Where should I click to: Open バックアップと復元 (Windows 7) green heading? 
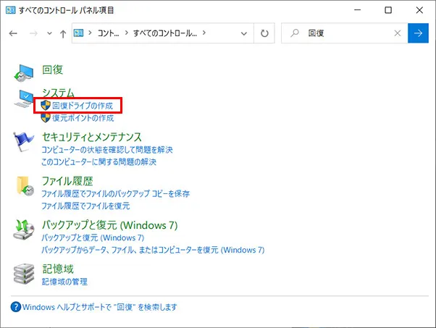click(x=110, y=225)
